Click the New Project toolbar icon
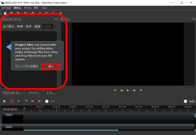196x135 pixels. [x=5, y=13]
